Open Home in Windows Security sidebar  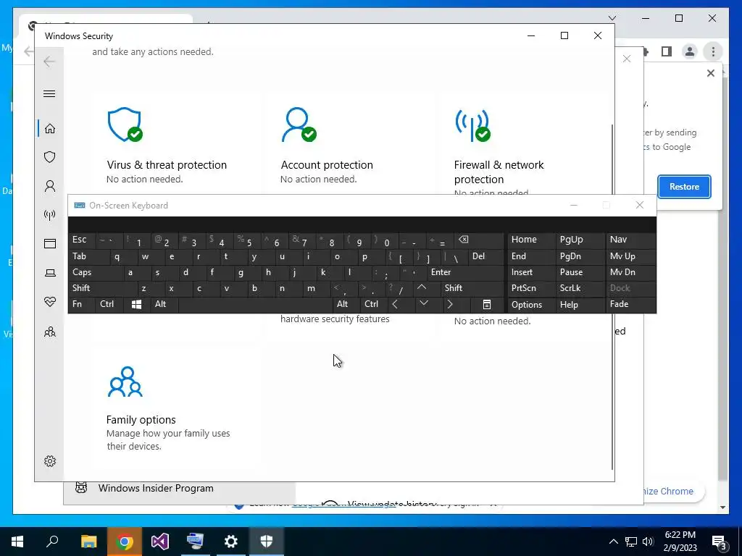point(50,129)
